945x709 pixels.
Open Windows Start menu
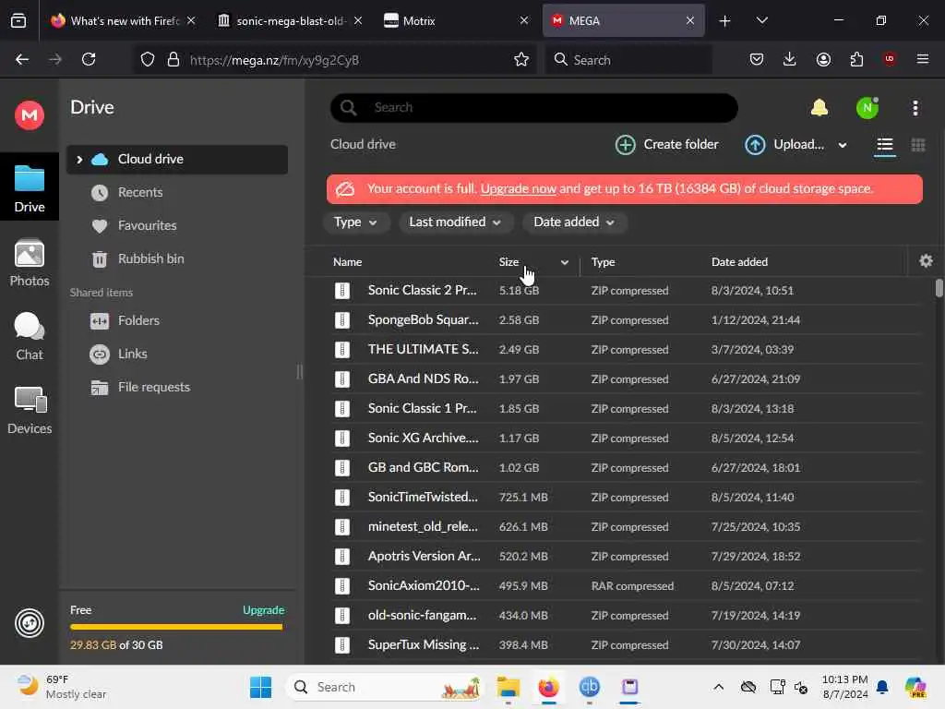click(x=261, y=687)
